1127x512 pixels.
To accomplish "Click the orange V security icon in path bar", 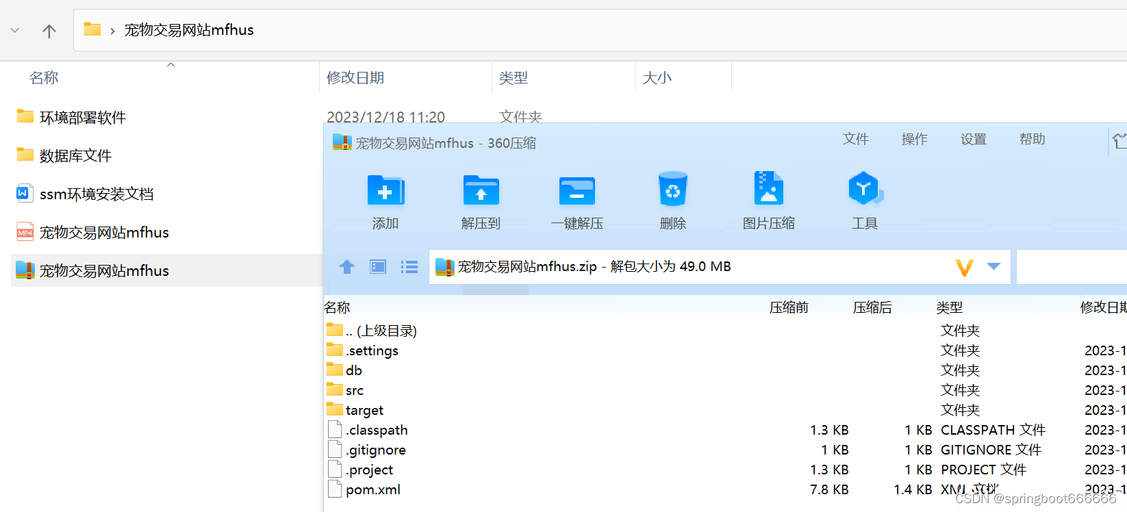I will click(x=965, y=267).
